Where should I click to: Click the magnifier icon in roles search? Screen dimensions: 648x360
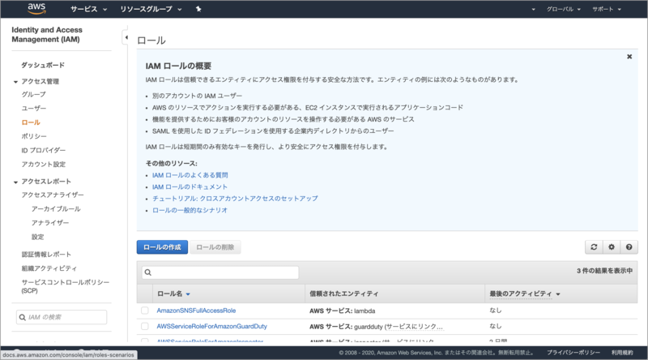pos(148,272)
